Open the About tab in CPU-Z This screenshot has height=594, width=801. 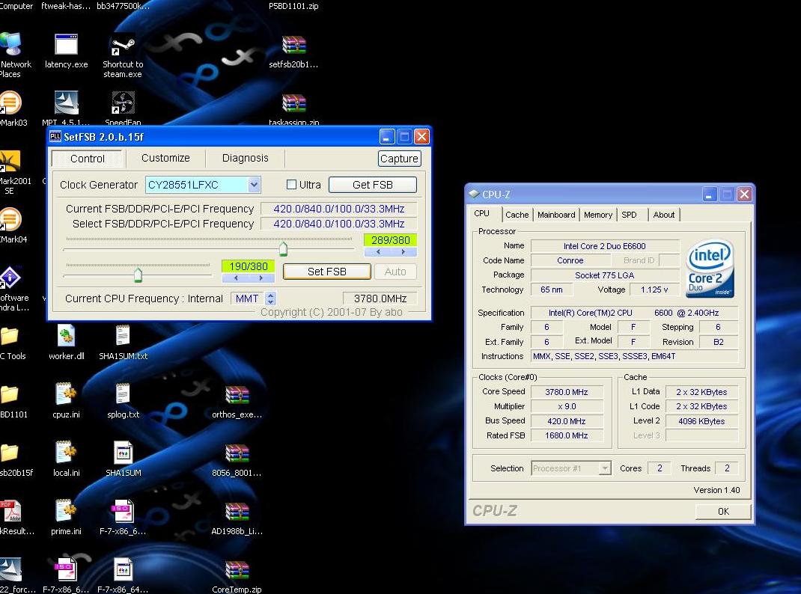tap(663, 215)
